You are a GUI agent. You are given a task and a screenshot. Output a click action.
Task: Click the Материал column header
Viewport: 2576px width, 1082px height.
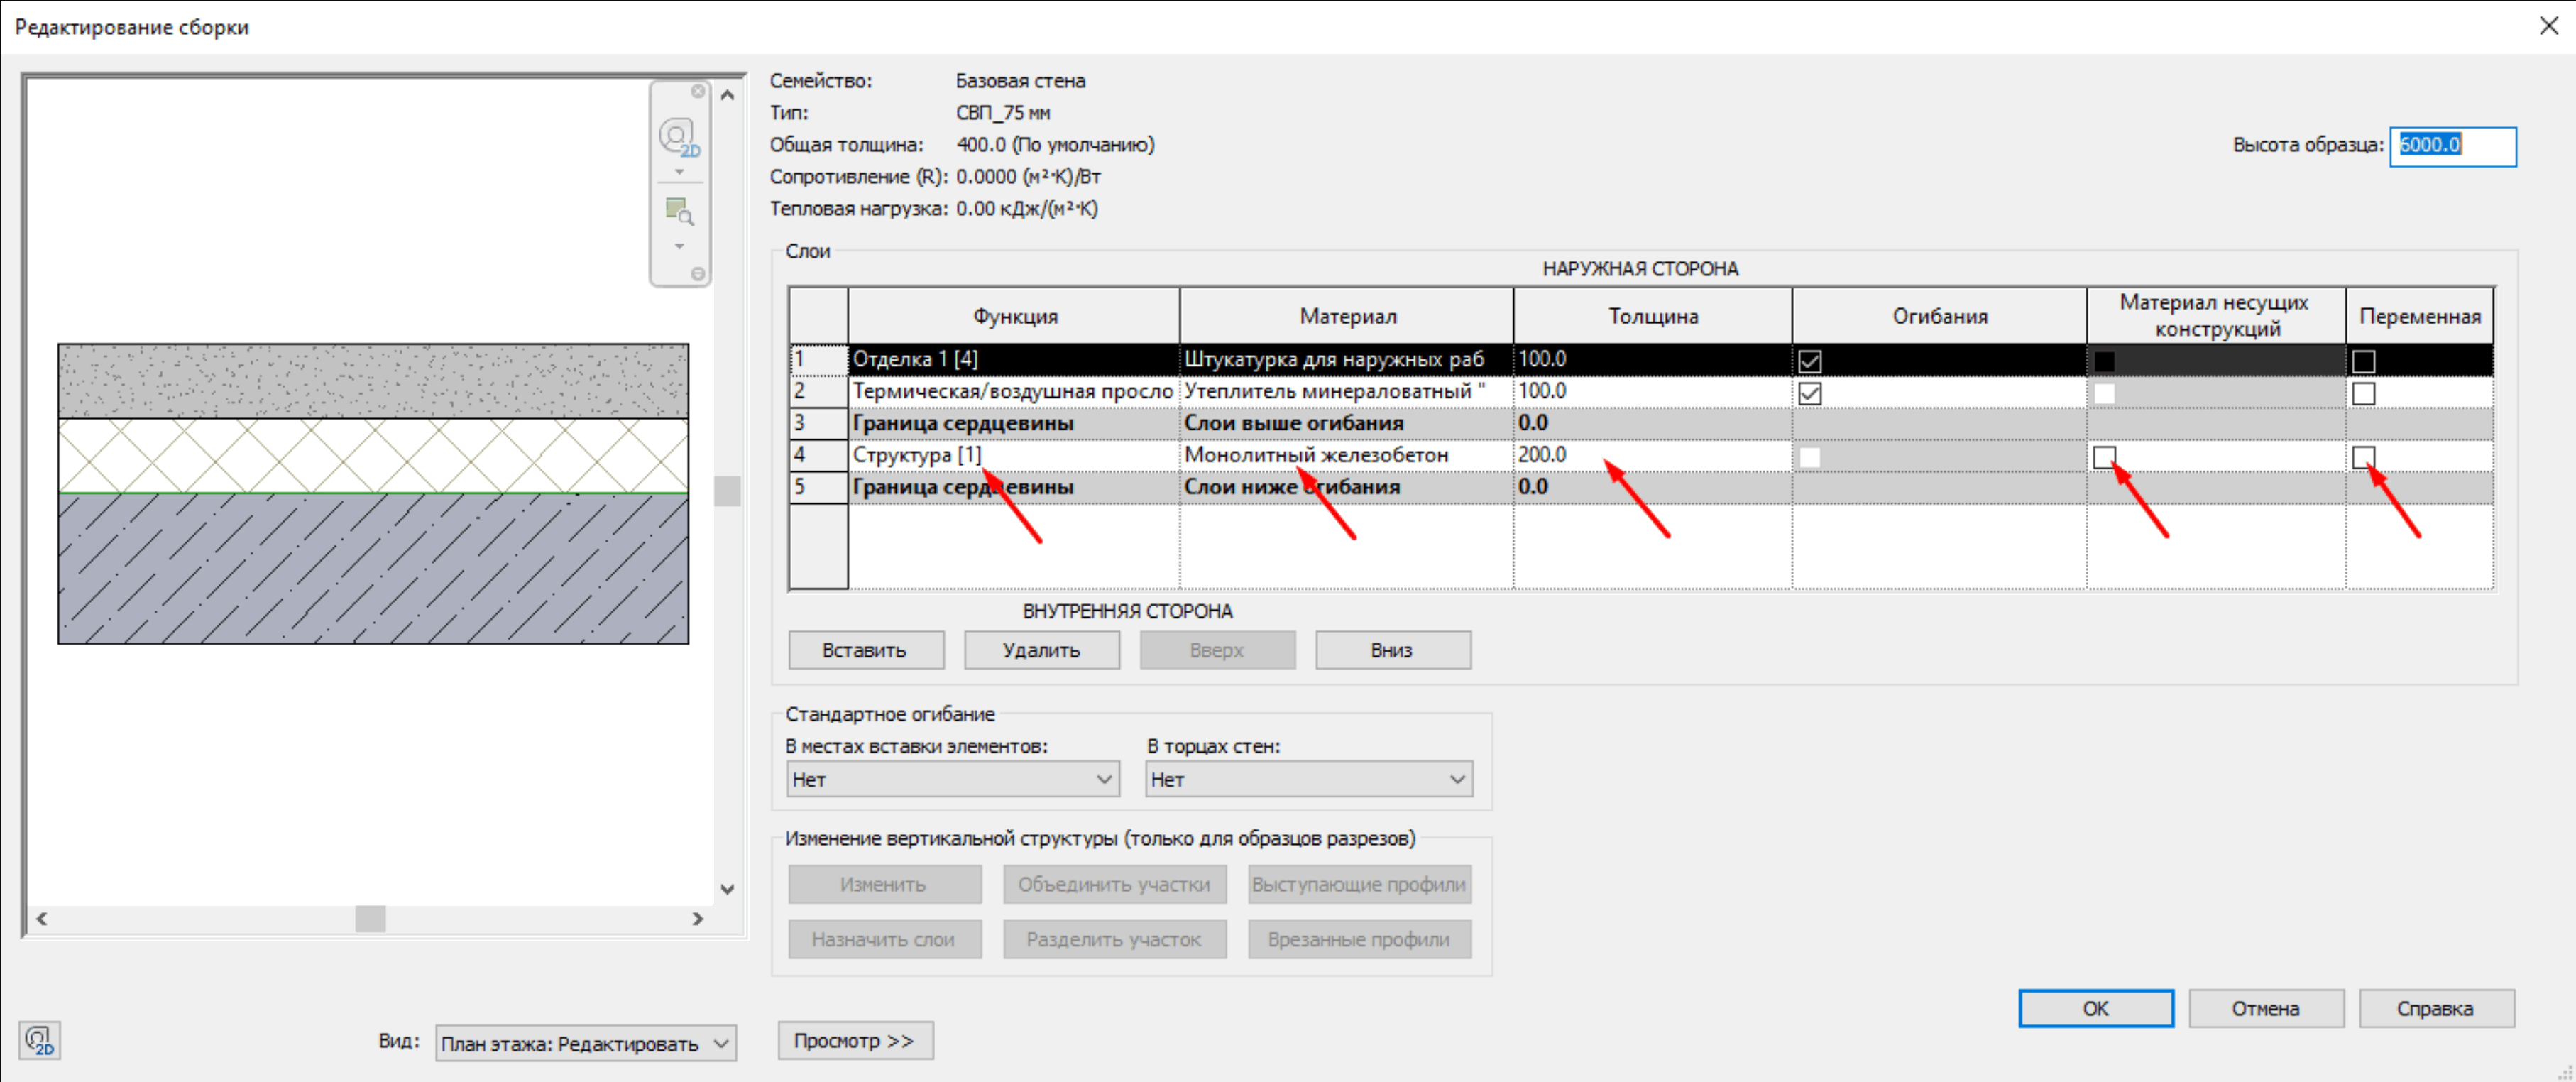click(1346, 316)
